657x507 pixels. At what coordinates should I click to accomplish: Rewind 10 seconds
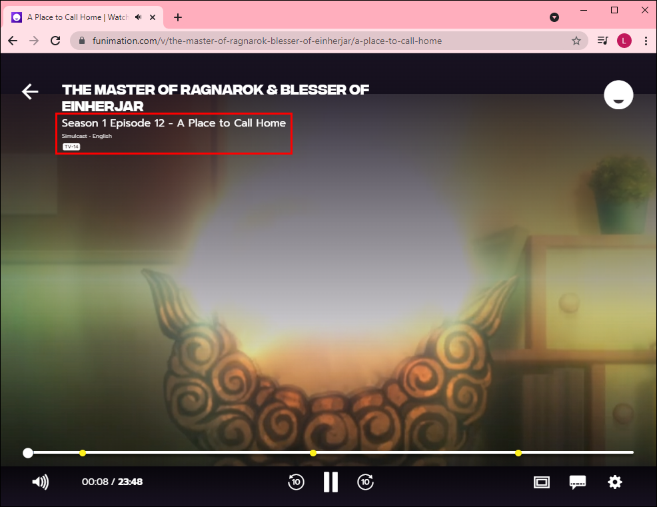point(296,482)
